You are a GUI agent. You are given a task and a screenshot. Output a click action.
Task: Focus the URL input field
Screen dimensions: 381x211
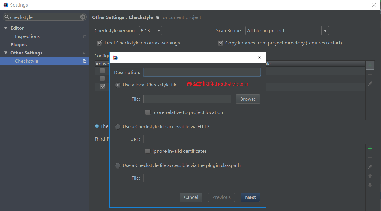202,139
